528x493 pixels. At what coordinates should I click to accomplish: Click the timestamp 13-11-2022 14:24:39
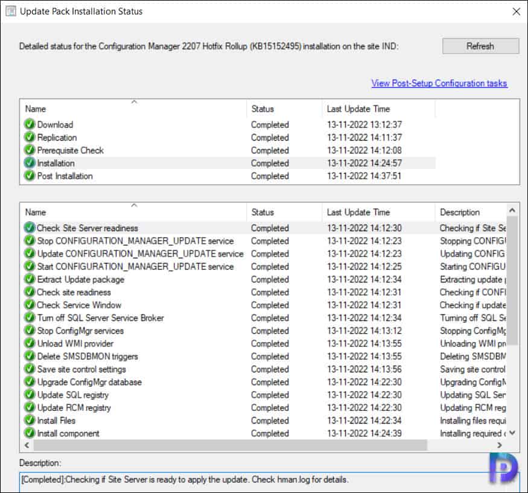point(364,433)
